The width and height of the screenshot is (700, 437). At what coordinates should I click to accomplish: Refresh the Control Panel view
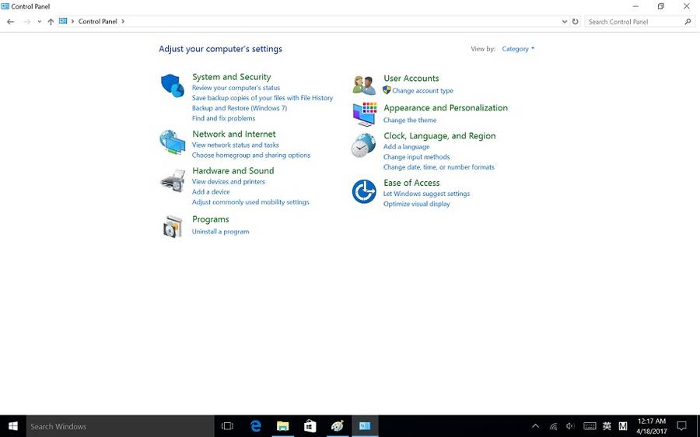pyautogui.click(x=576, y=22)
